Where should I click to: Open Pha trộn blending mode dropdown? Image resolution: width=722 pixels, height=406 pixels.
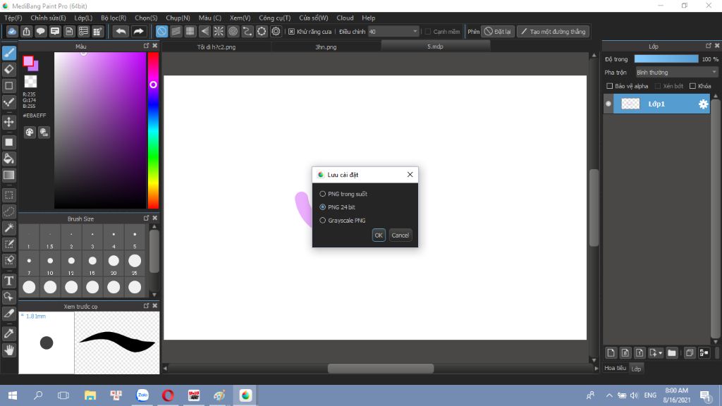point(676,73)
